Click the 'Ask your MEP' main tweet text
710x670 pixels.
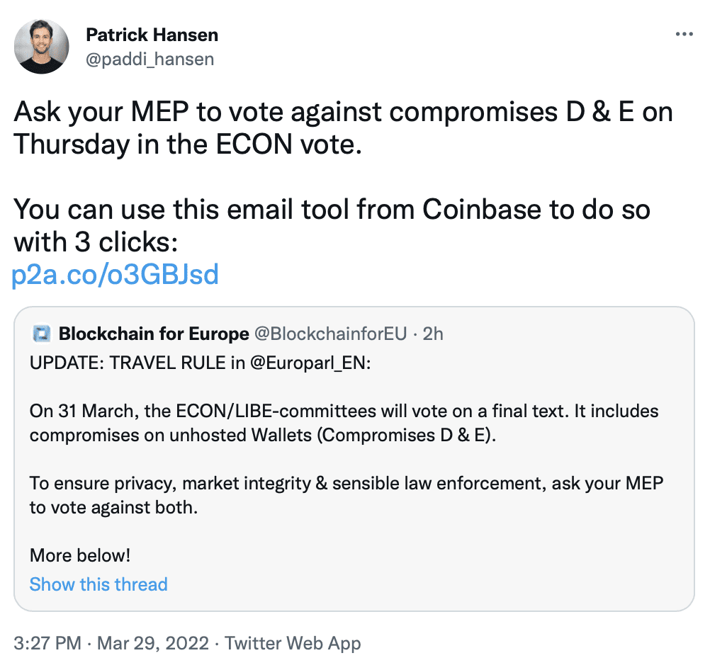click(x=343, y=128)
